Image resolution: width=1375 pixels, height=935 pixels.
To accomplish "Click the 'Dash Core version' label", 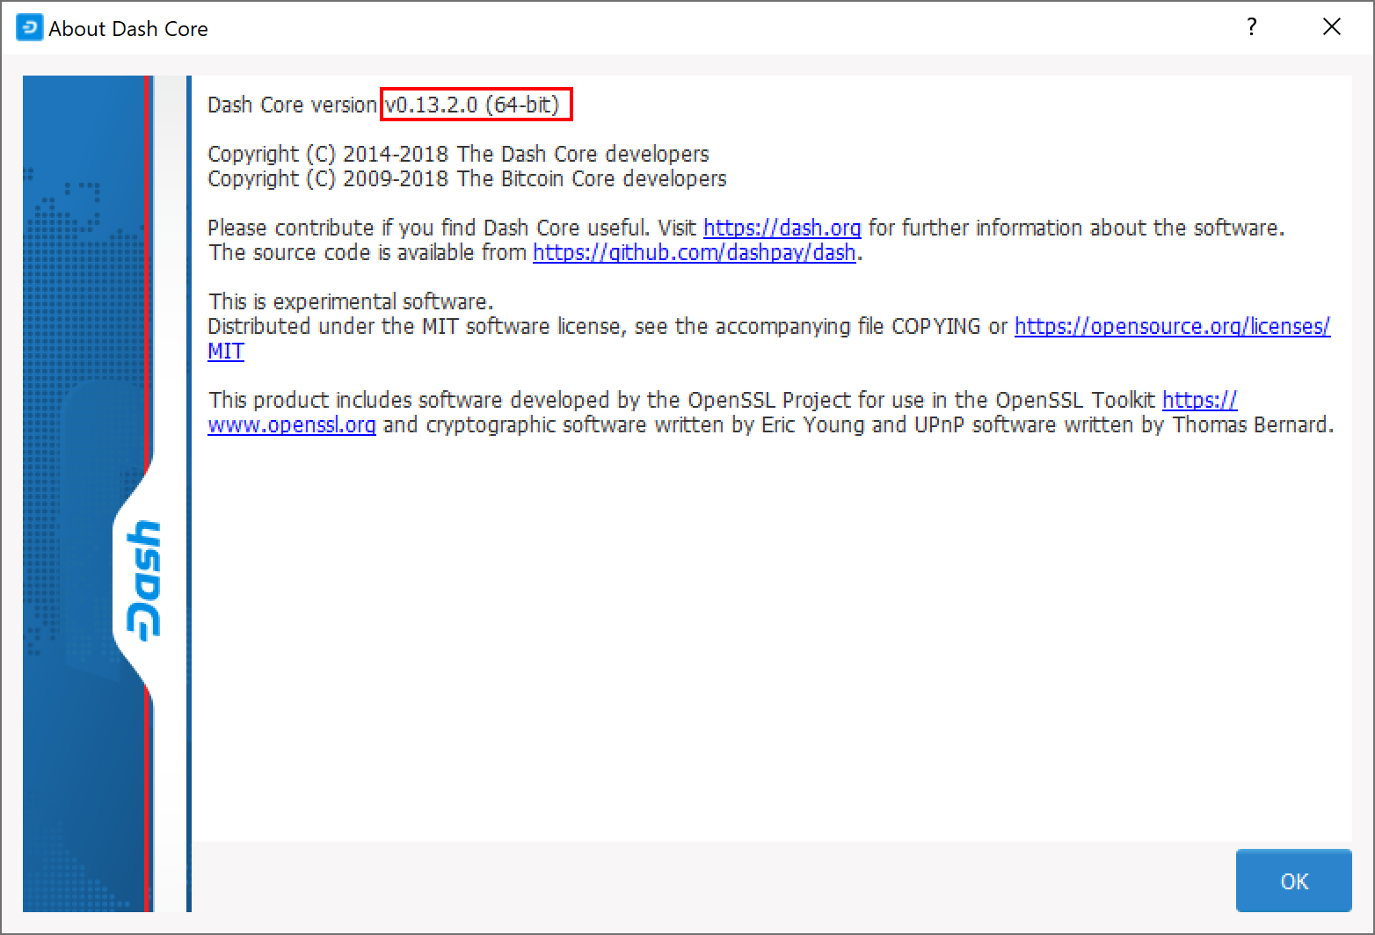I will click(x=292, y=105).
